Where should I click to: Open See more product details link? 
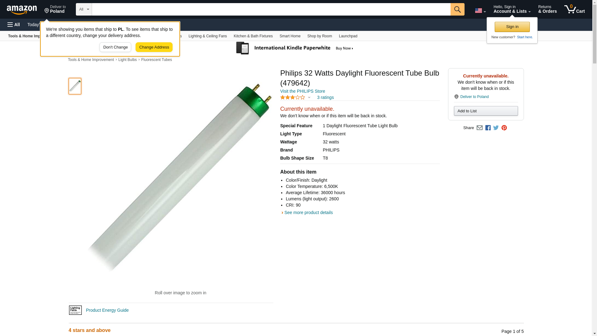[x=308, y=212]
